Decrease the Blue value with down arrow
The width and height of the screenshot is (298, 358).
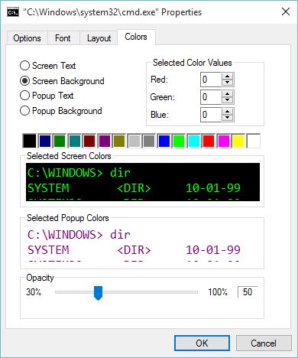227,118
